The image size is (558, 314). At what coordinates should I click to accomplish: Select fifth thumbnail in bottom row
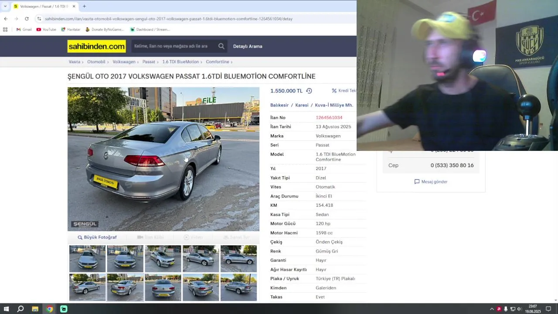pyautogui.click(x=238, y=287)
